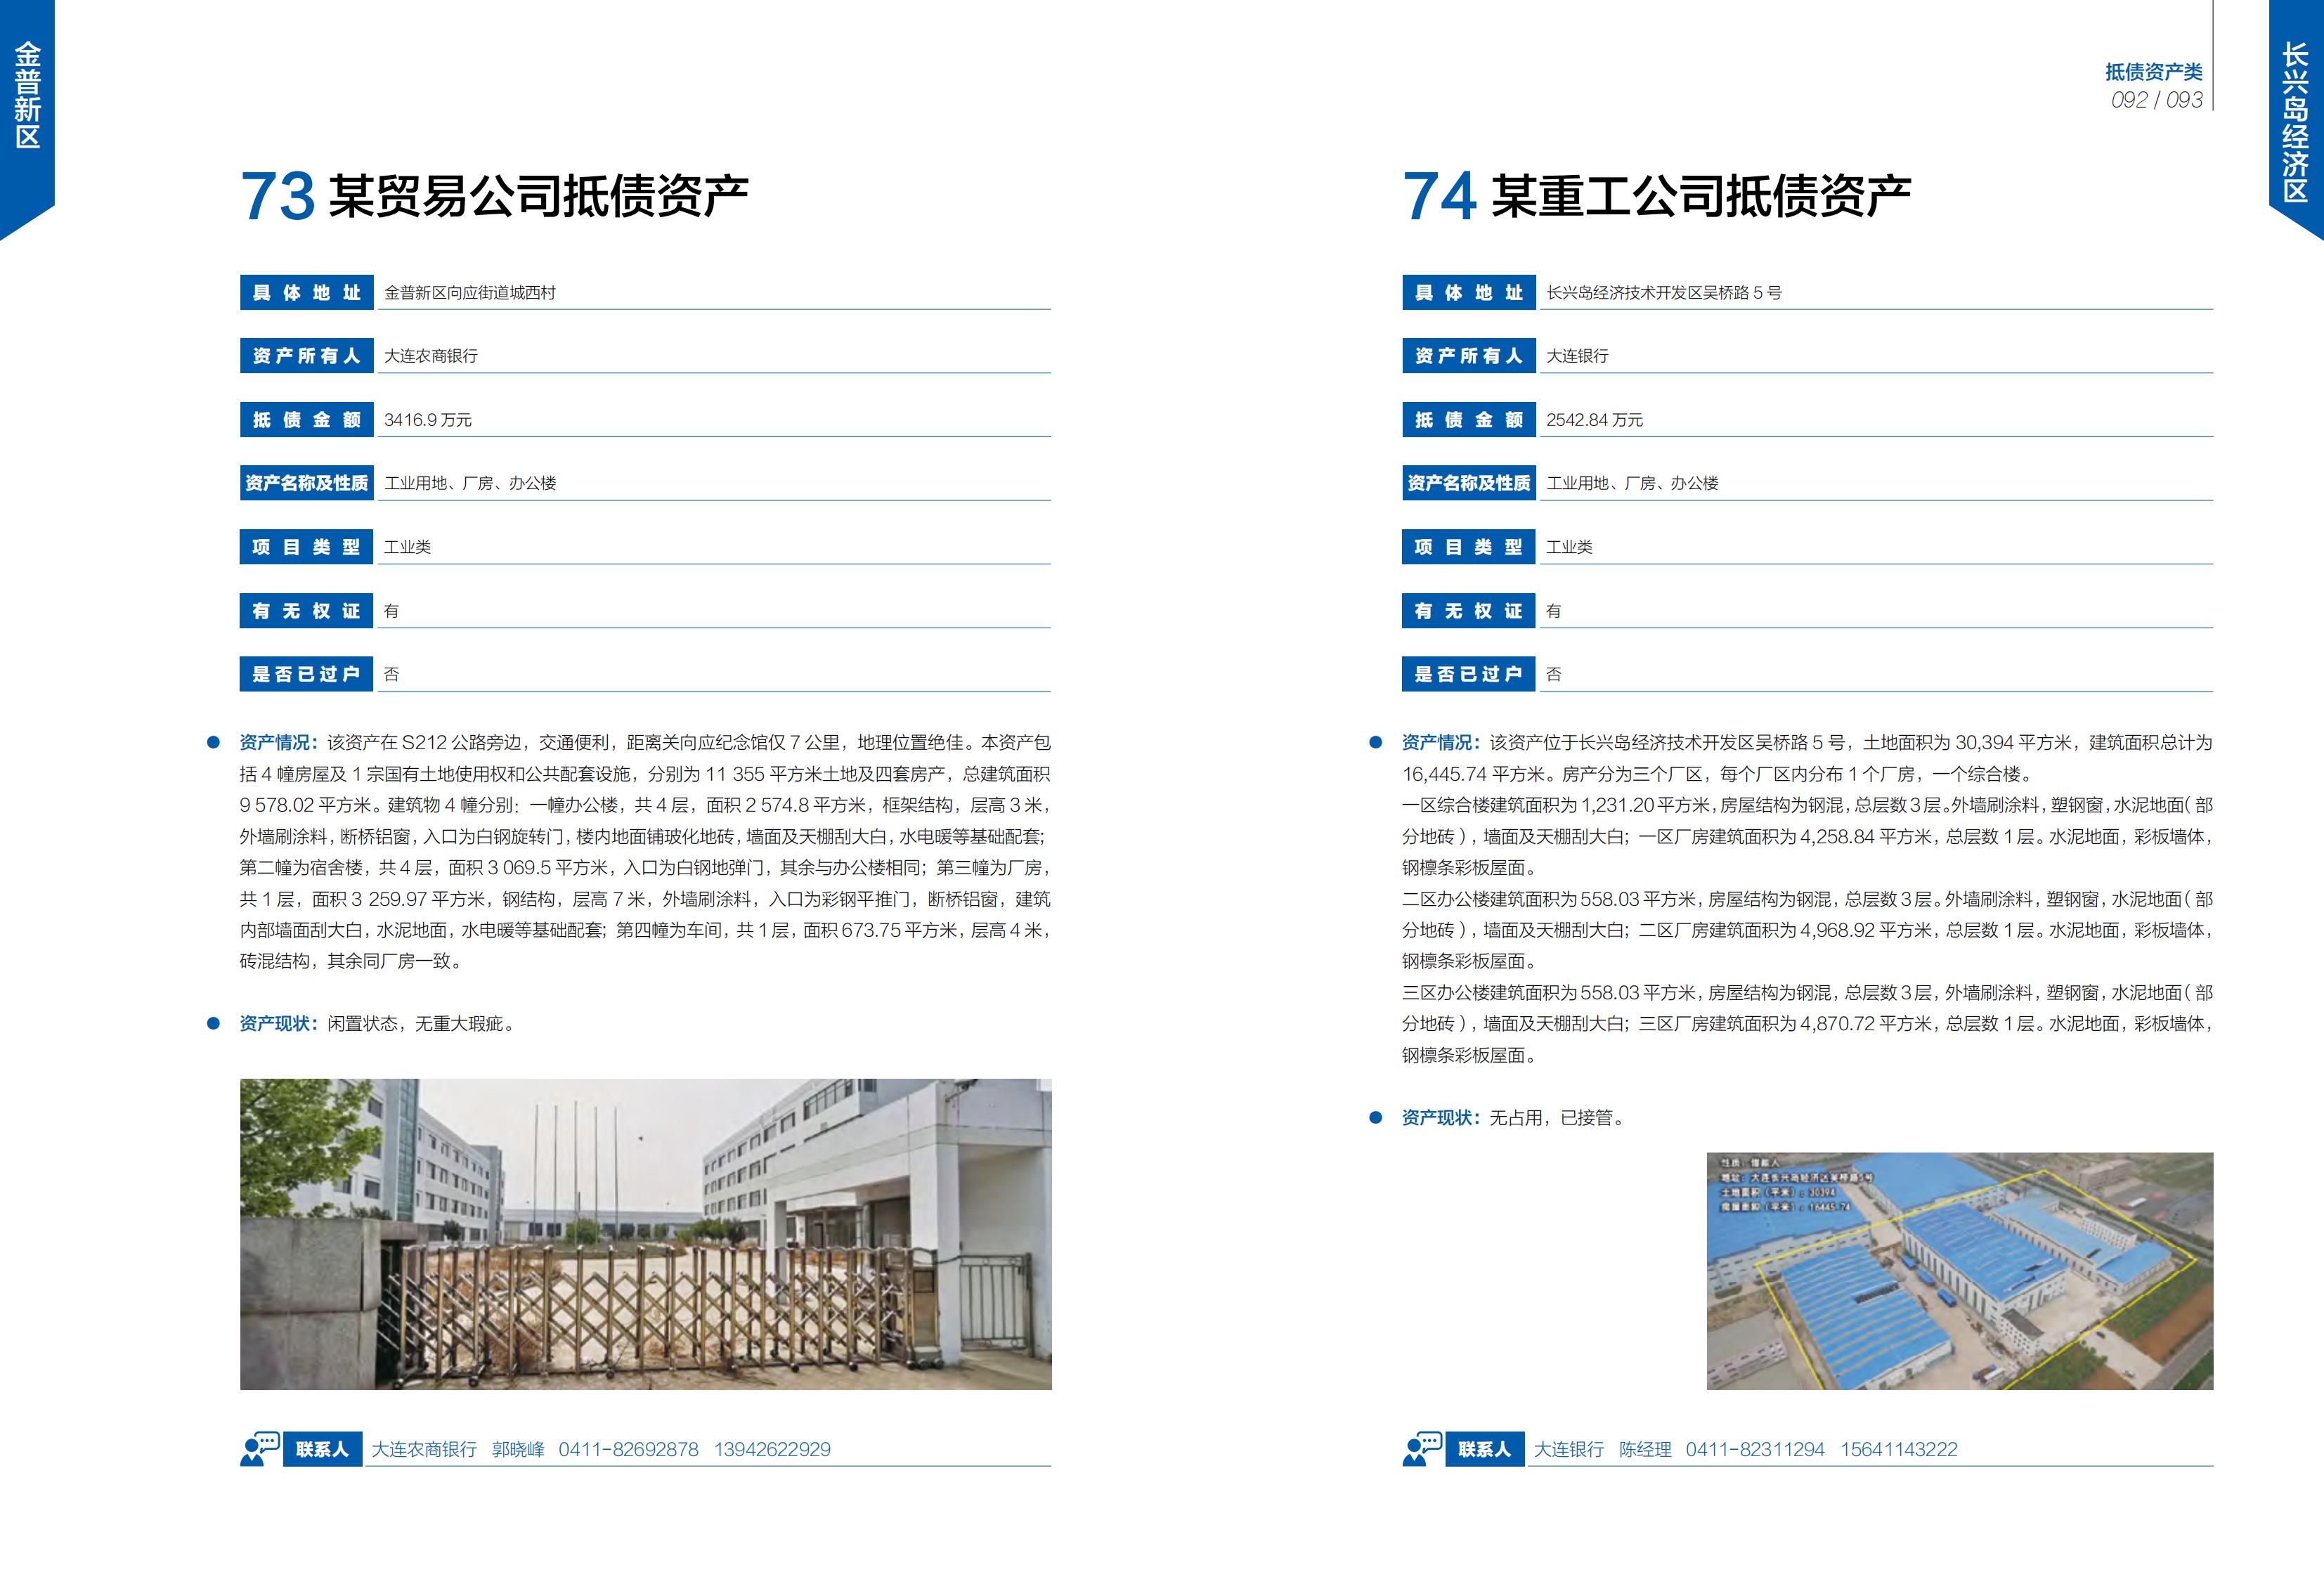The image size is (2324, 1577).
Task: Click the blue bullet before 资产情况 on right page
Action: point(1376,742)
